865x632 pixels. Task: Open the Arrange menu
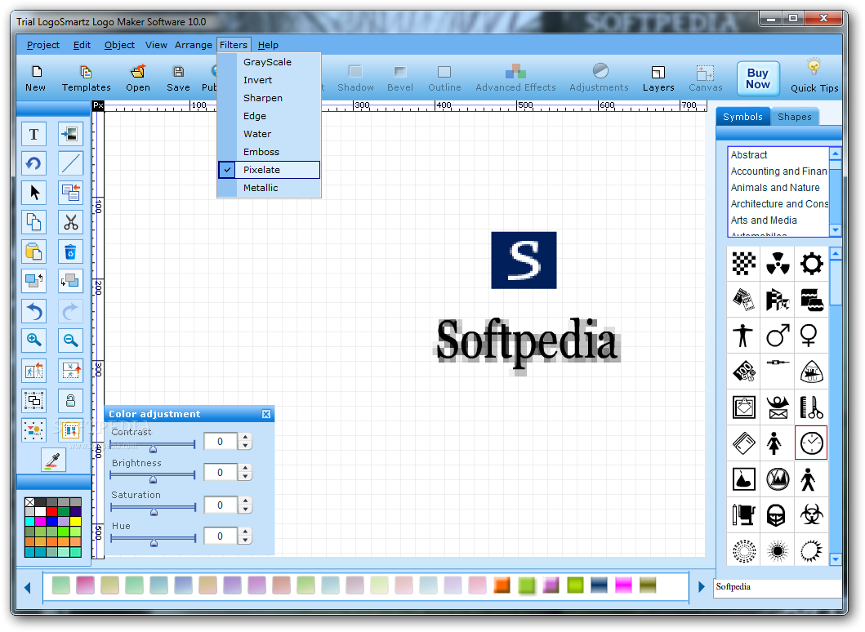[x=193, y=45]
